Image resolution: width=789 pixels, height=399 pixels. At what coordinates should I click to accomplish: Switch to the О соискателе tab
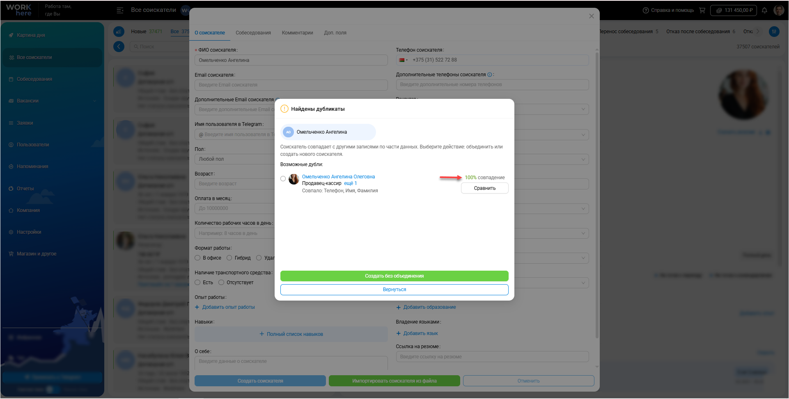(210, 33)
